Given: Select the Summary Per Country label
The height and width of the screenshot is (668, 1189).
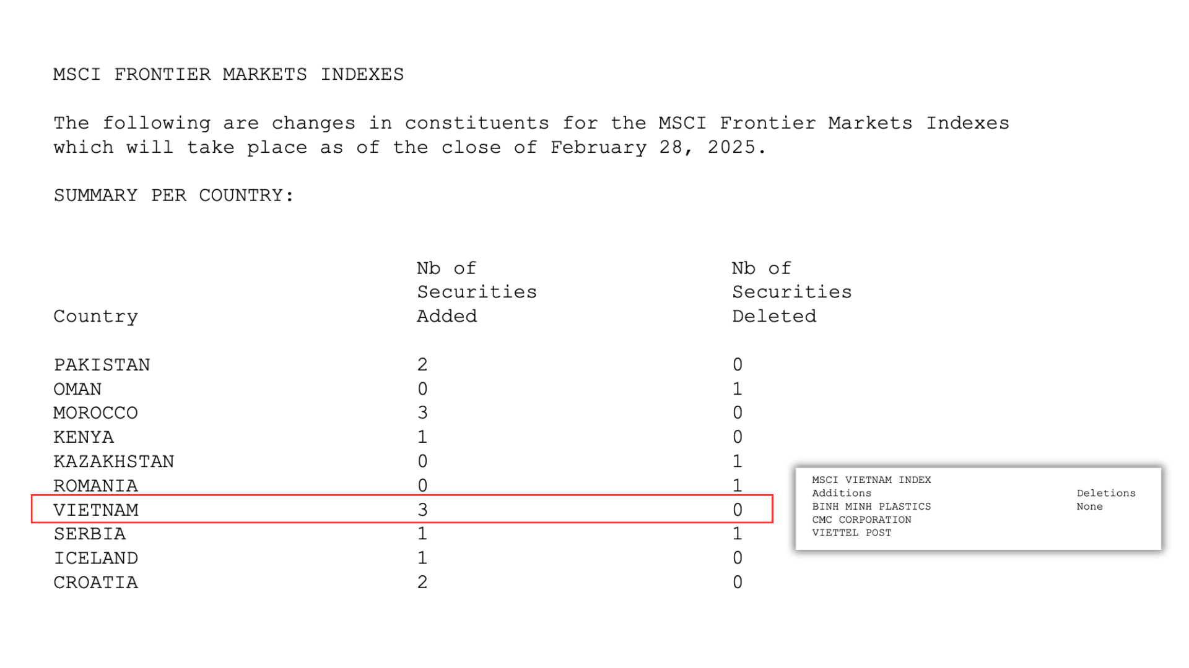Looking at the screenshot, I should (173, 196).
